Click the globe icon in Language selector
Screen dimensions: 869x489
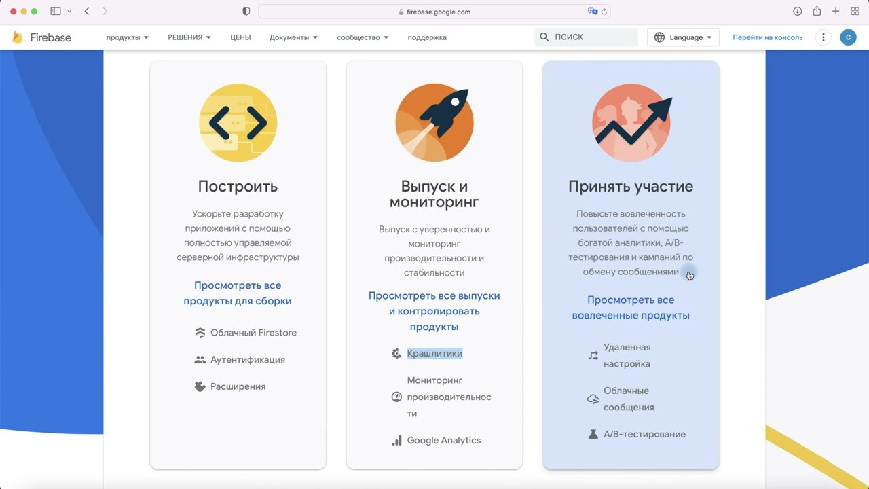pyautogui.click(x=659, y=37)
